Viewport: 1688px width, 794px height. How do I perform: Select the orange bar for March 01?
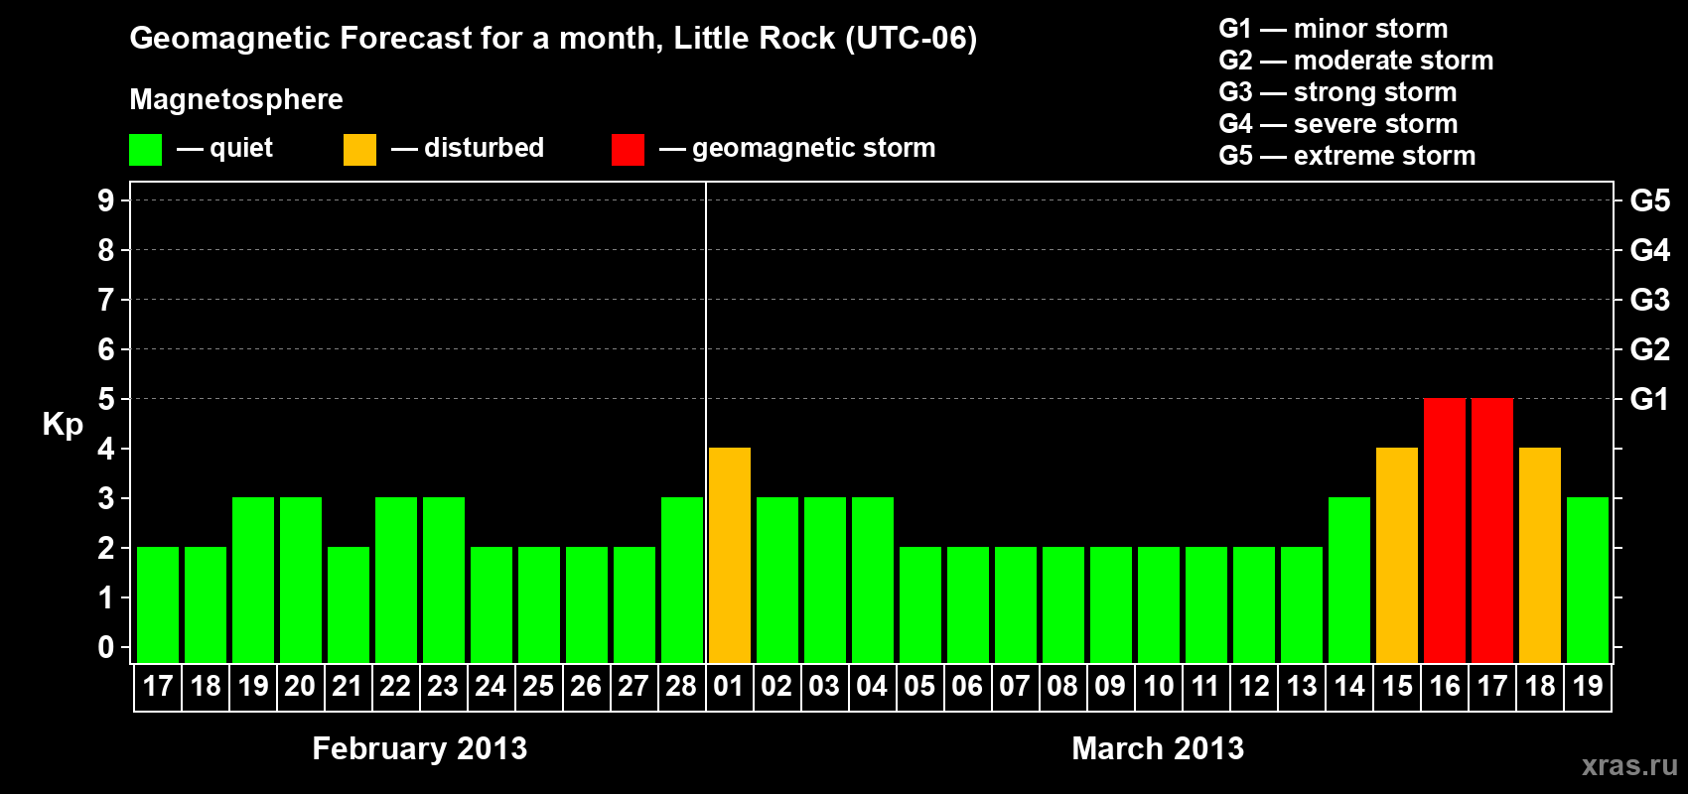click(x=730, y=555)
